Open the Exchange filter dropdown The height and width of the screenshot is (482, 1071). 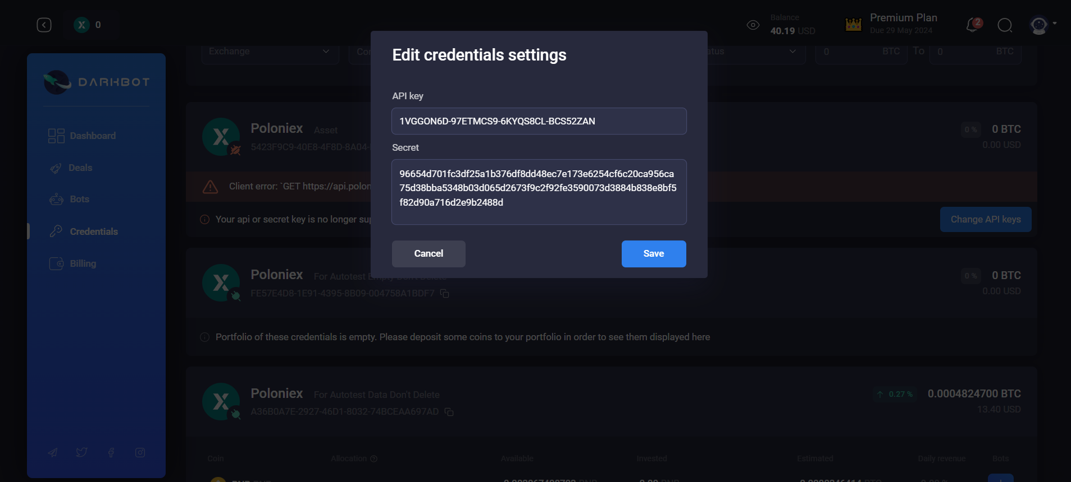pyautogui.click(x=270, y=51)
